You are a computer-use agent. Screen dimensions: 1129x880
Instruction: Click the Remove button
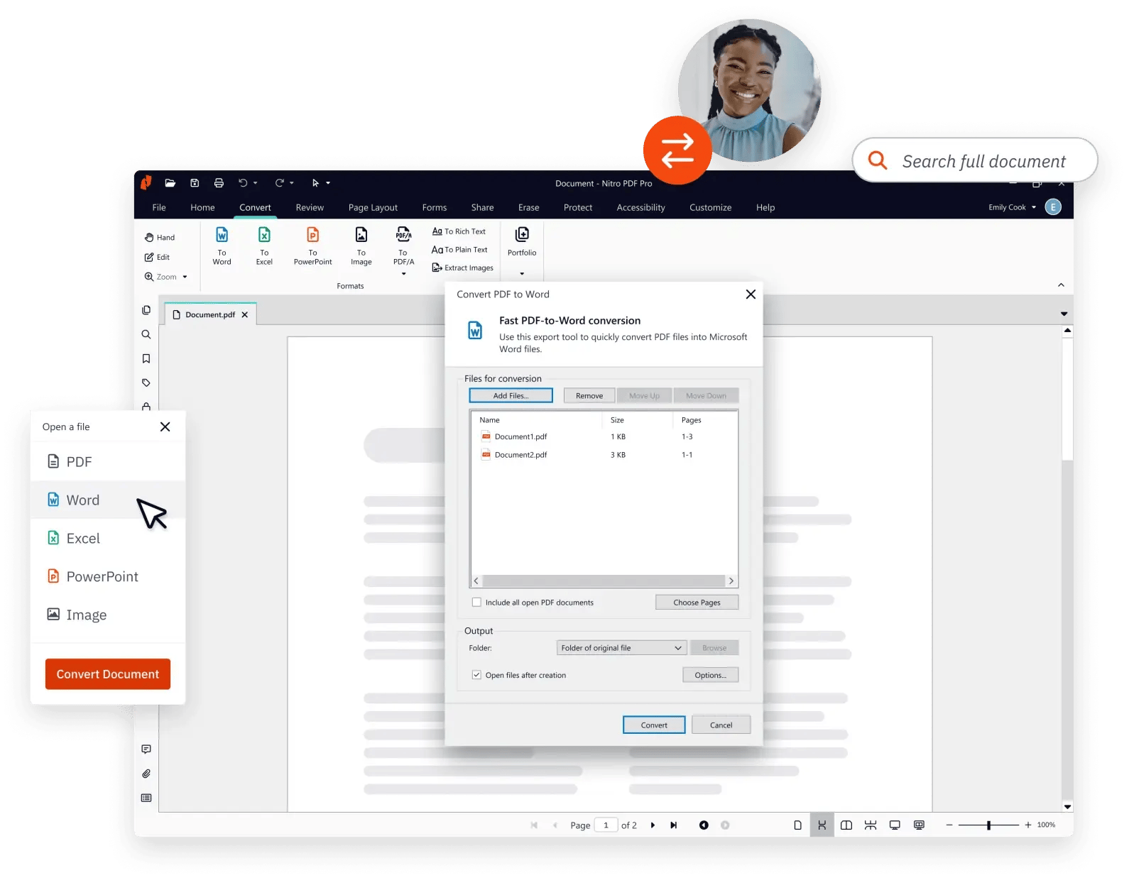(589, 396)
